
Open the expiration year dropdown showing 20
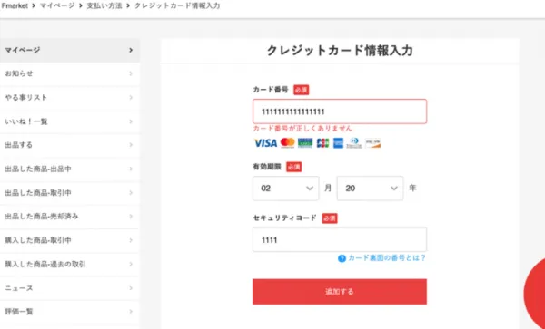(x=371, y=189)
